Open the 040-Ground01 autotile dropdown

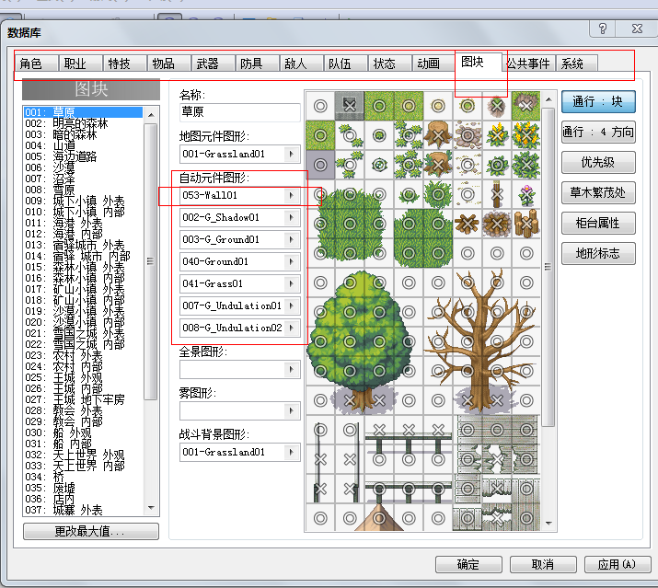pyautogui.click(x=291, y=262)
